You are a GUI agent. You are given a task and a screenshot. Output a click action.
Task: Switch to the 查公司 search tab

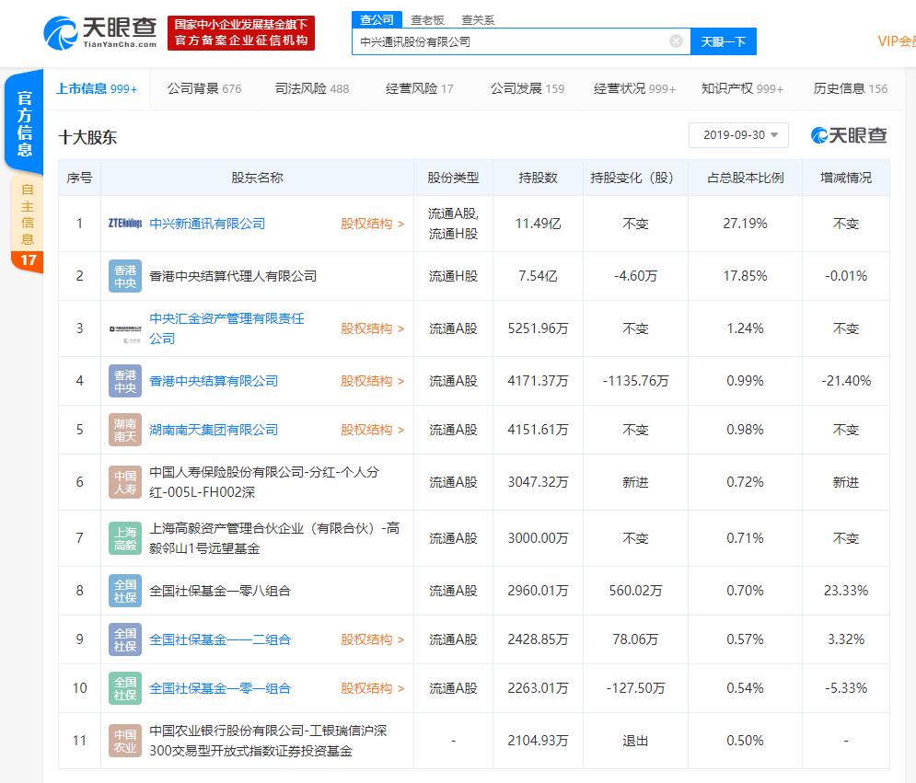tap(377, 20)
